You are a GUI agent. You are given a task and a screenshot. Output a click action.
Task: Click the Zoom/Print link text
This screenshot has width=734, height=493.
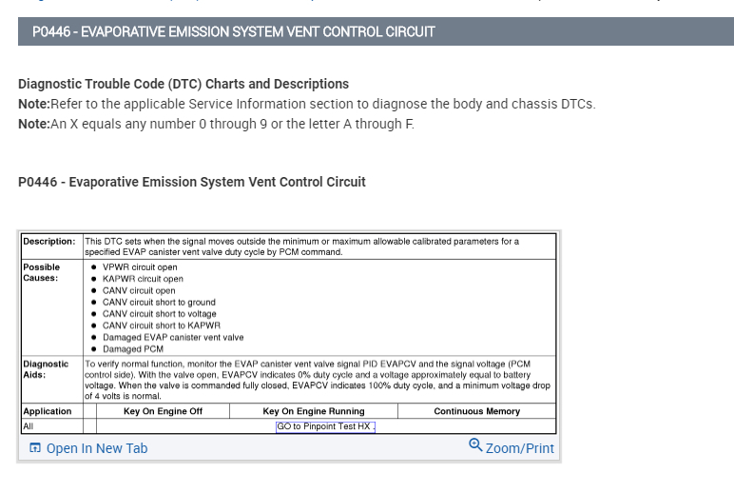(519, 448)
